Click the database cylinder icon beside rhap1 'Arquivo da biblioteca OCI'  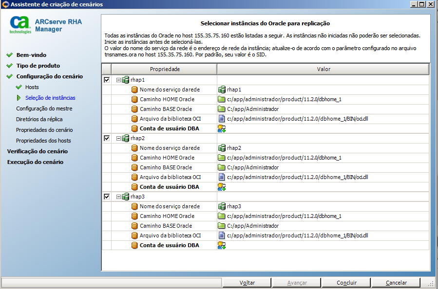[134, 119]
